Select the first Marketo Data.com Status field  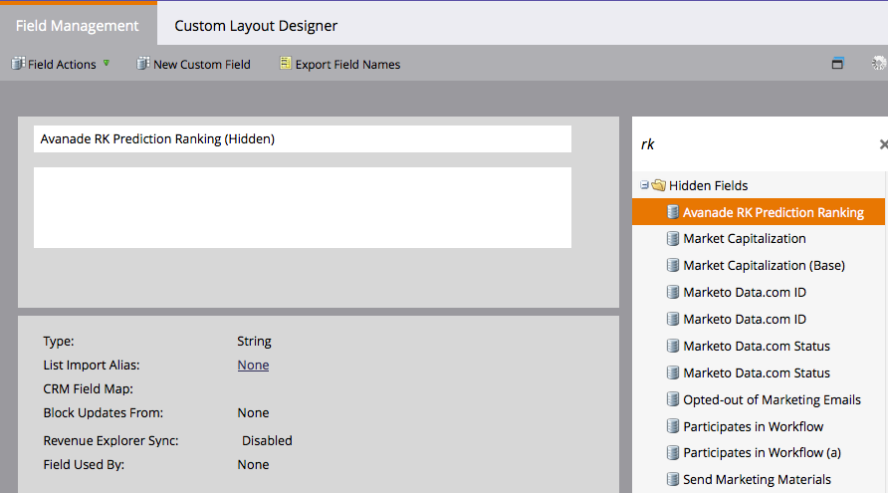coord(756,347)
